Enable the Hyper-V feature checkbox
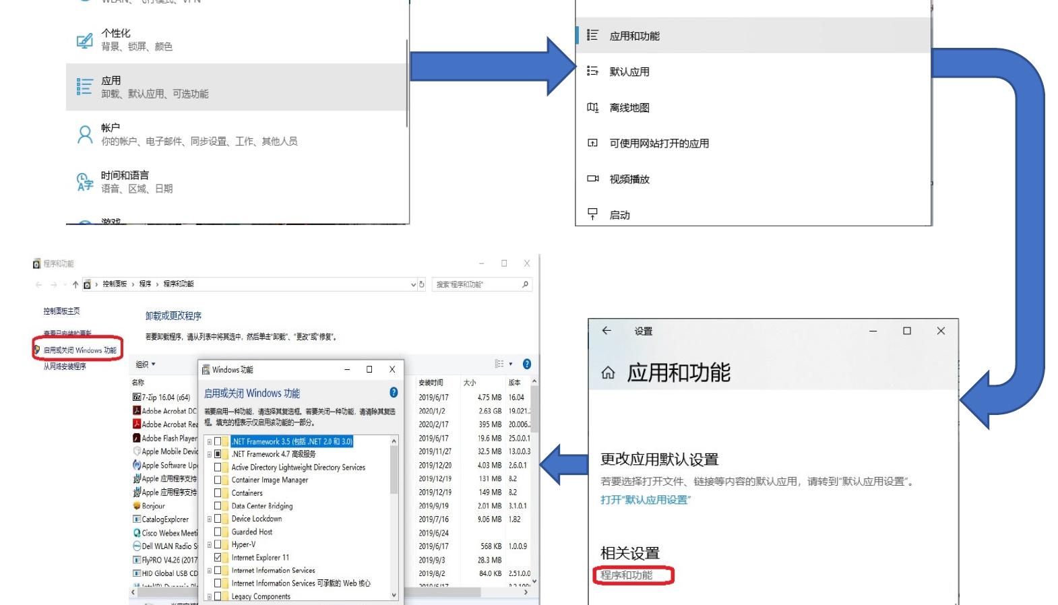The width and height of the screenshot is (1058, 605). click(x=218, y=544)
